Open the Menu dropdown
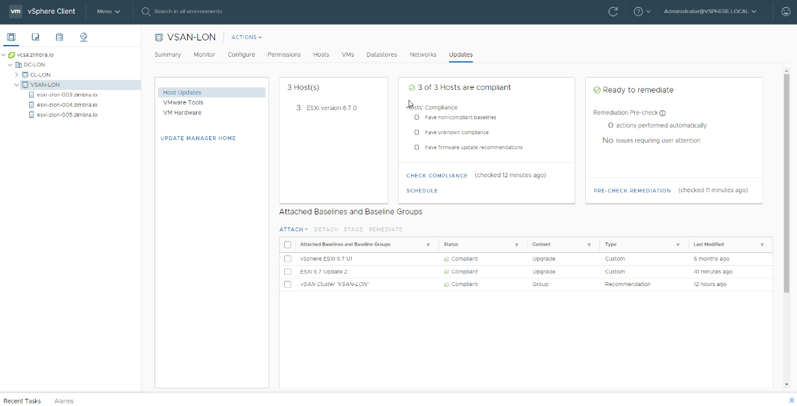Screen dimensions: 797x406 (x=108, y=12)
